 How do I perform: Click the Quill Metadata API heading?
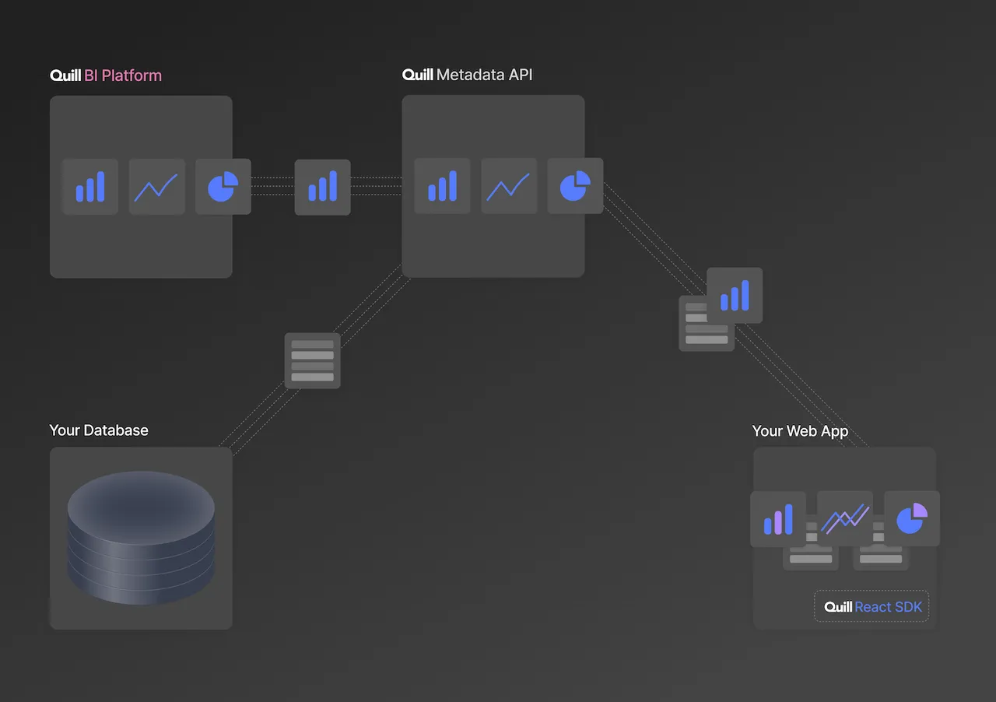pos(467,75)
